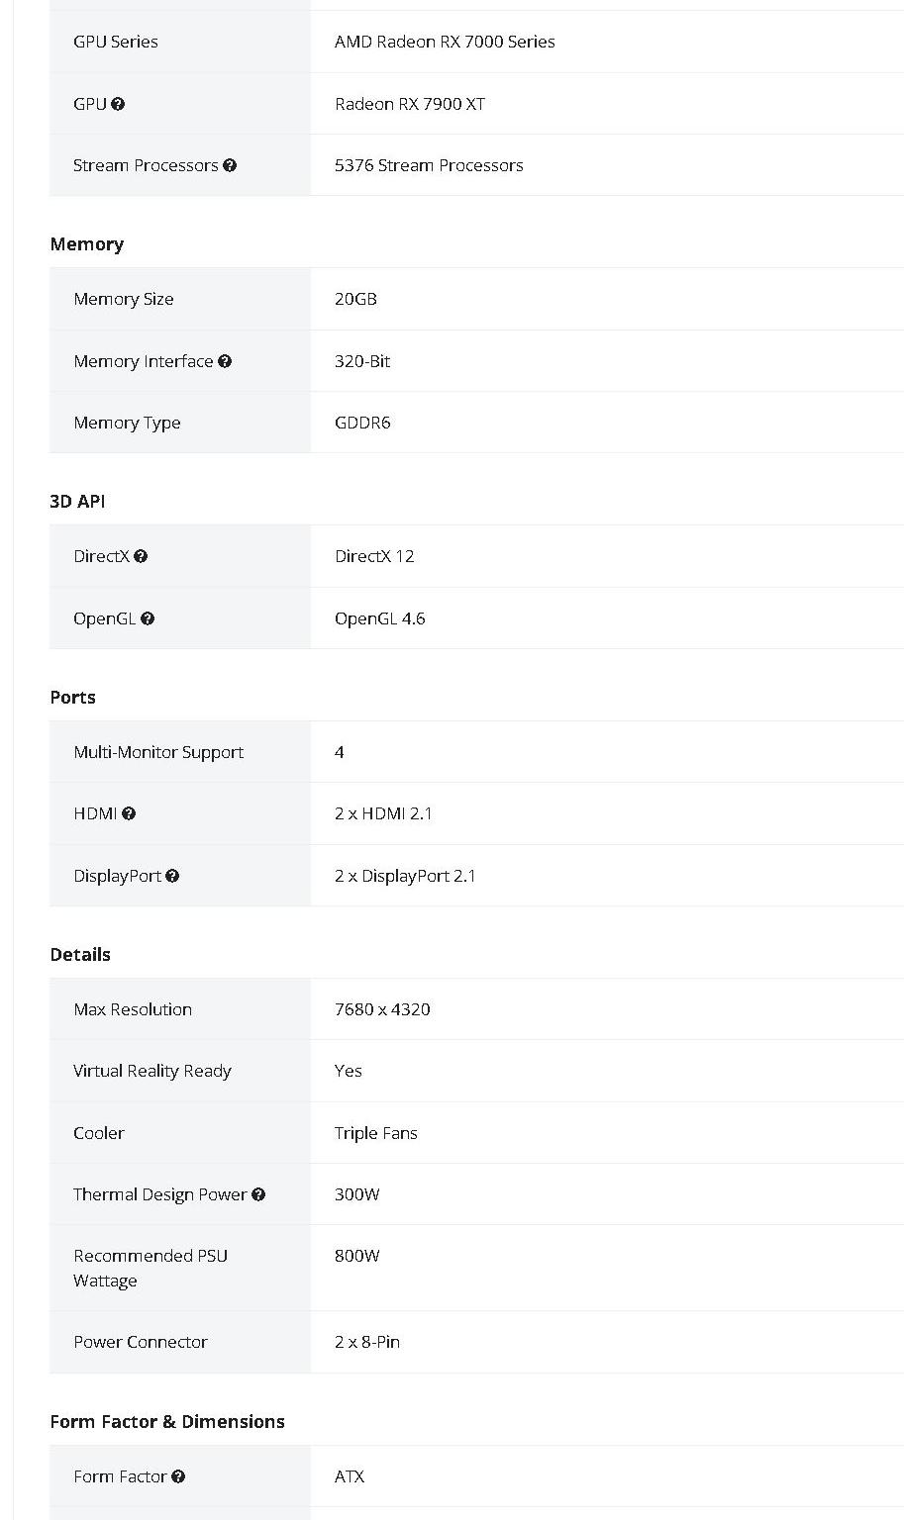
Task: Open the HDMI info question mark icon
Action: 129,813
